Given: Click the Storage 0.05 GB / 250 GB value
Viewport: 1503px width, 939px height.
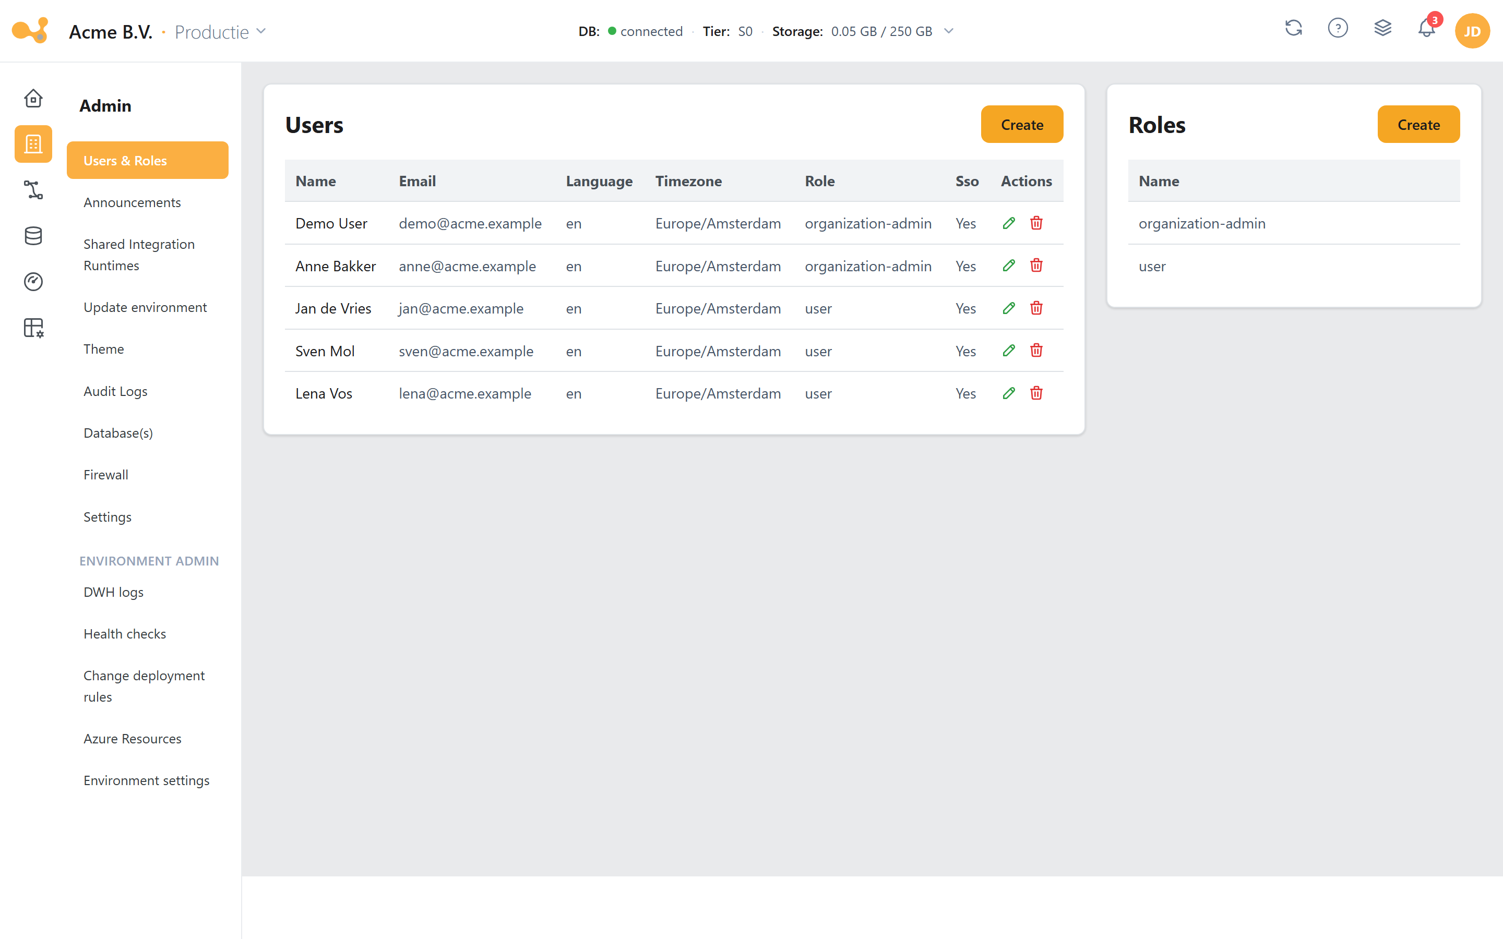Looking at the screenshot, I should (881, 31).
